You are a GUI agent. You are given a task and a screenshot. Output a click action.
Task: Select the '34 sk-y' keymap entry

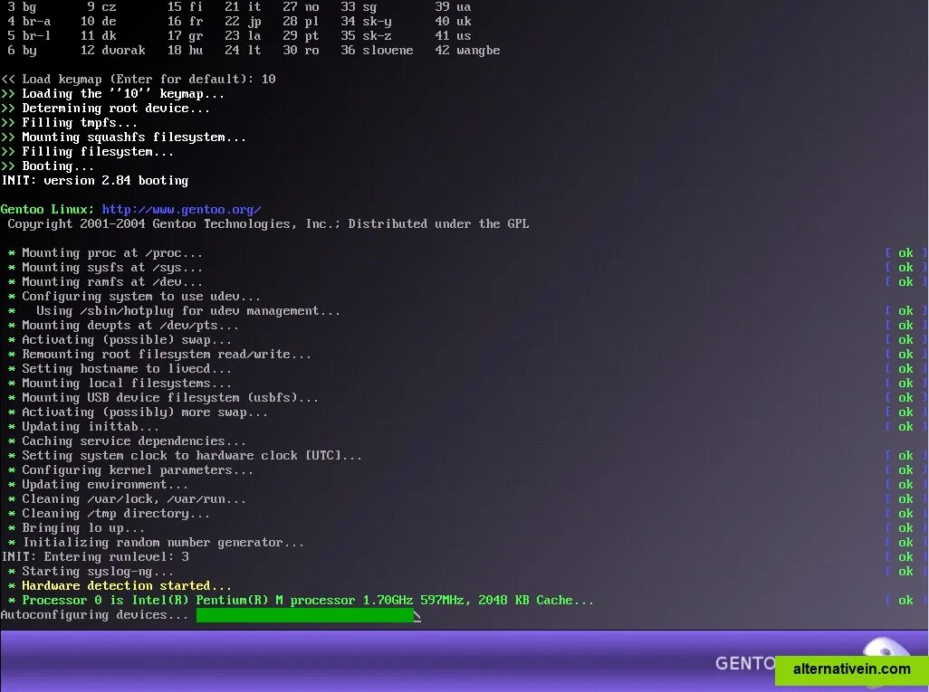[x=366, y=22]
